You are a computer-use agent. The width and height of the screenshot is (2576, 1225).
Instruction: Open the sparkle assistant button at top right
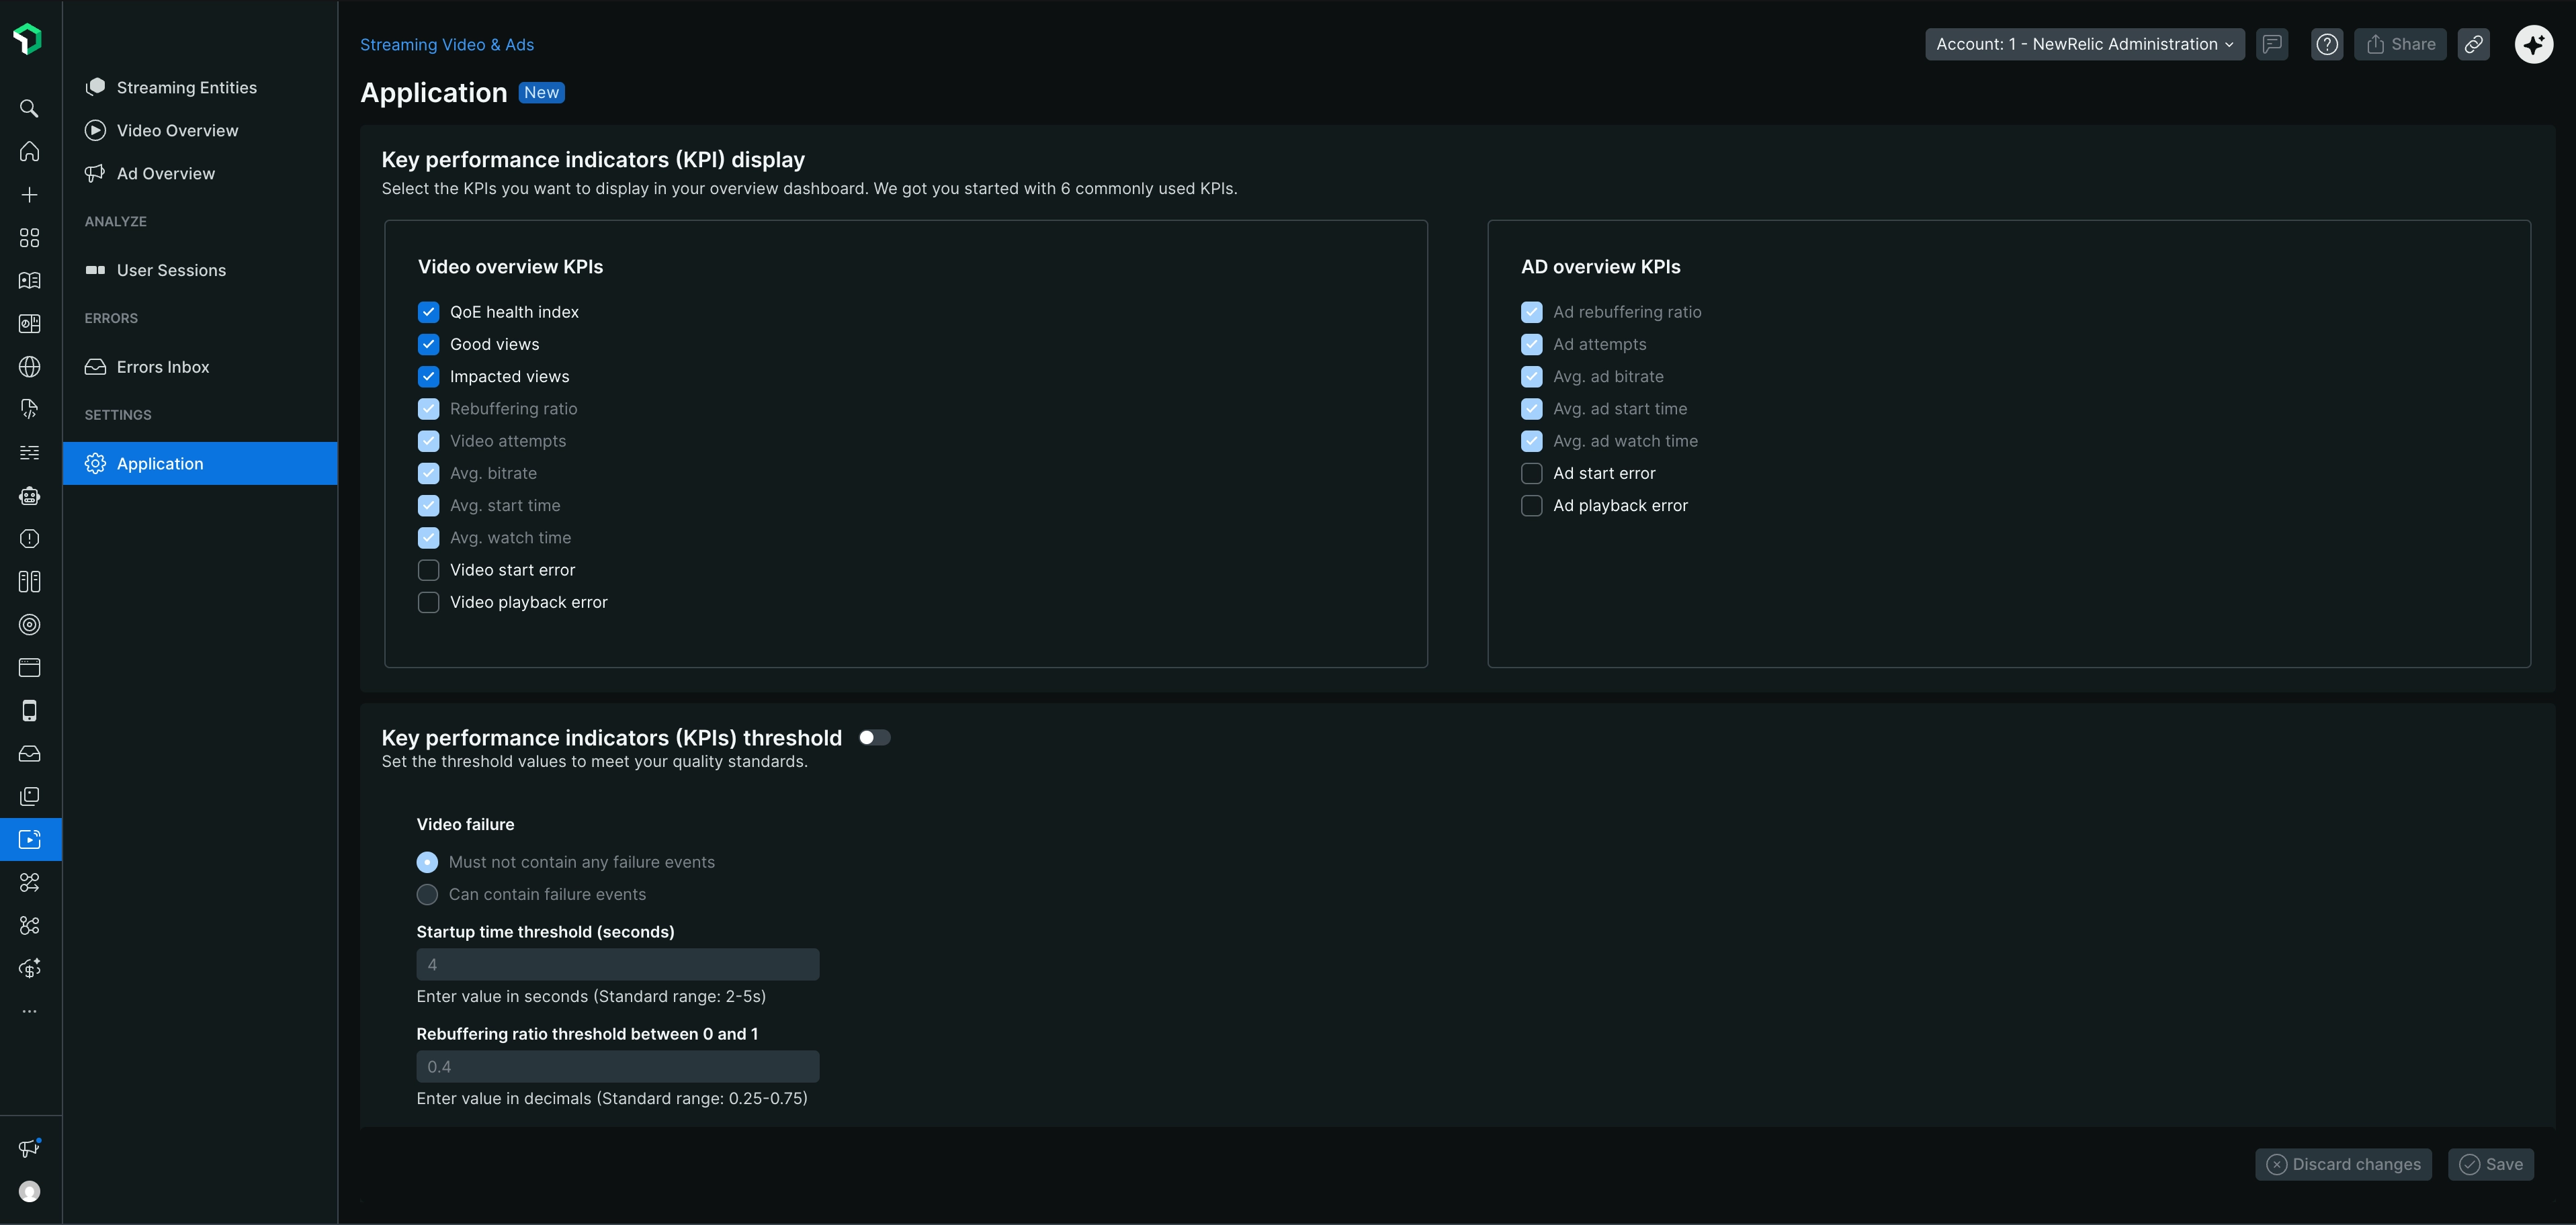2534,44
